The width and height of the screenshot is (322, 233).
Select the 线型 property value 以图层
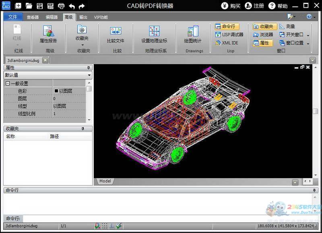point(60,106)
